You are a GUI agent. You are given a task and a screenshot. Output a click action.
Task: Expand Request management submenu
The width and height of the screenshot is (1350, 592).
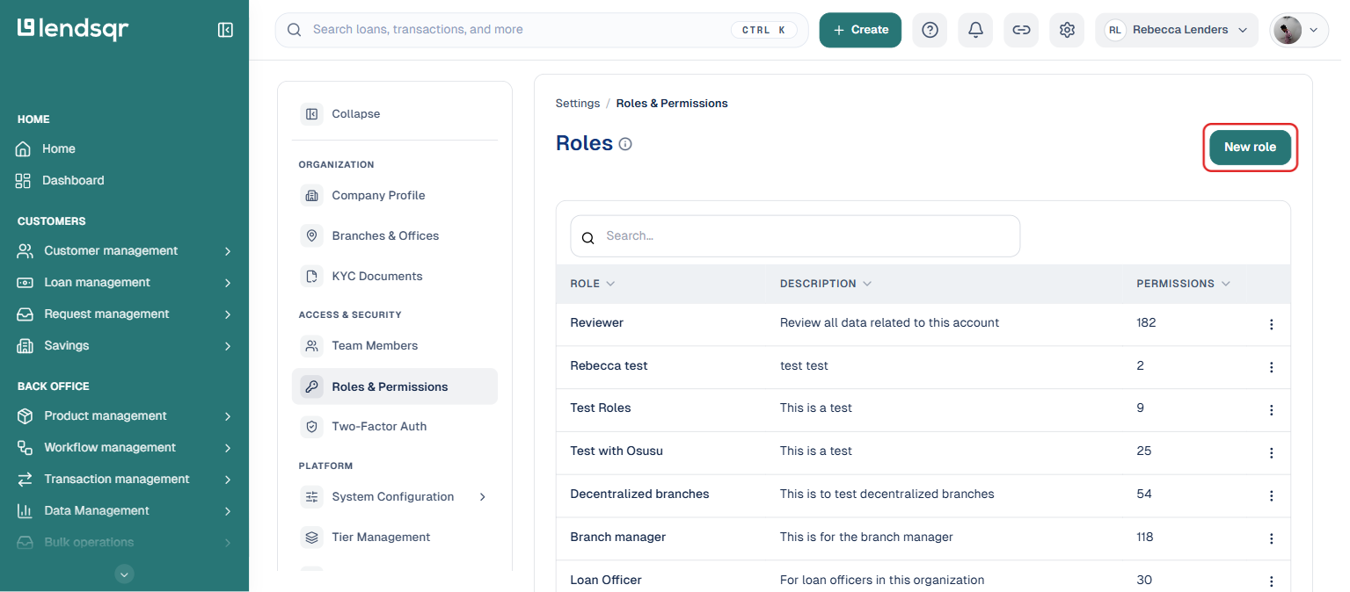coord(228,314)
